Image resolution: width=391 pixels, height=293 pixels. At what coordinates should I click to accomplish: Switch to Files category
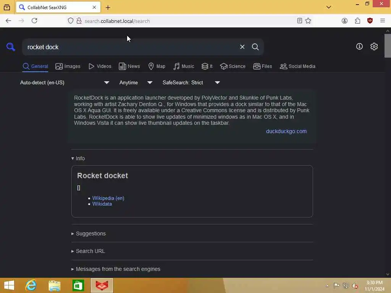[x=263, y=66]
